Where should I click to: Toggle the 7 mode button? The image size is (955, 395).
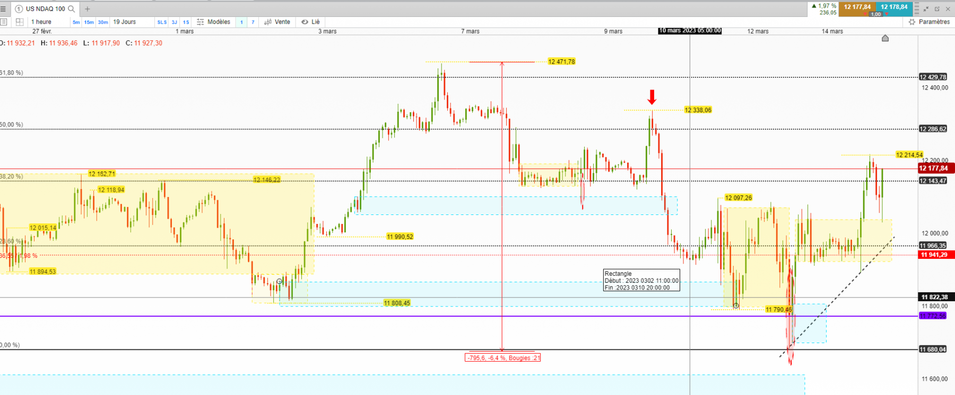pos(253,22)
